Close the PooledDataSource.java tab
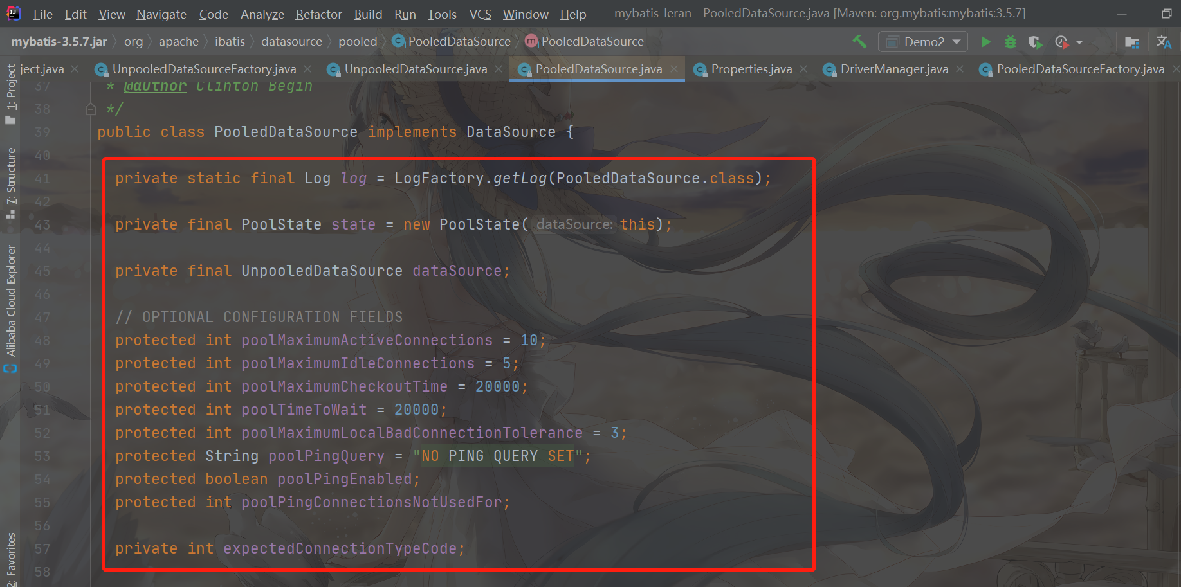This screenshot has width=1181, height=587. pyautogui.click(x=674, y=69)
